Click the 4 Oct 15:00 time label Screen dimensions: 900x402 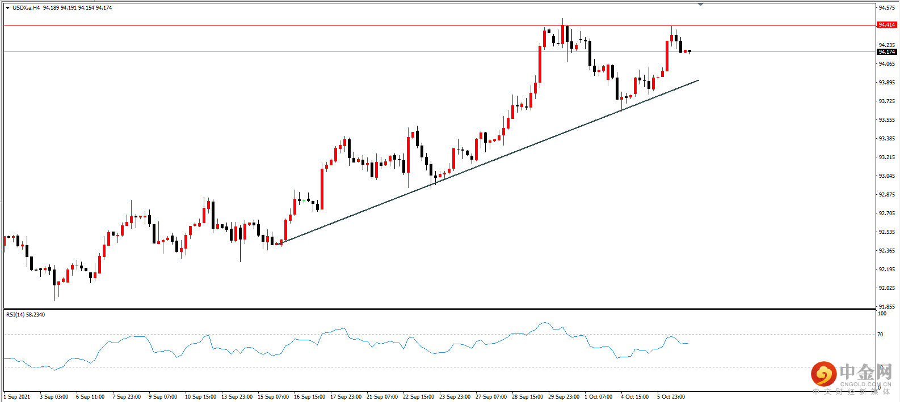click(635, 397)
